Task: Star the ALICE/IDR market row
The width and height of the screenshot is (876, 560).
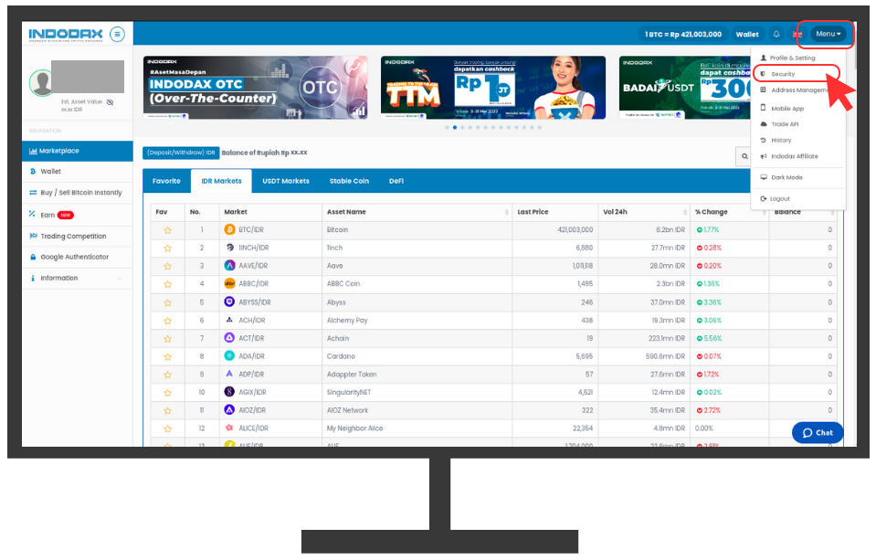Action: pyautogui.click(x=167, y=429)
